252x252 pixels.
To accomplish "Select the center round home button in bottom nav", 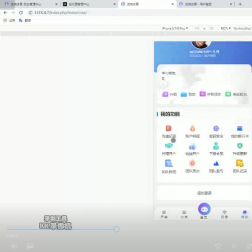I will coord(204,209).
